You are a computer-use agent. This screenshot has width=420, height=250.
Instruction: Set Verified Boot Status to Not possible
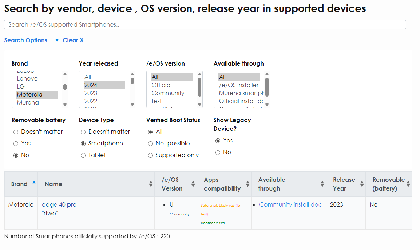click(x=151, y=144)
